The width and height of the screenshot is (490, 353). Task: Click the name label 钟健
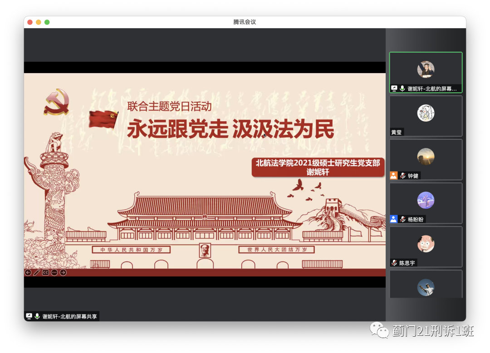tap(413, 176)
